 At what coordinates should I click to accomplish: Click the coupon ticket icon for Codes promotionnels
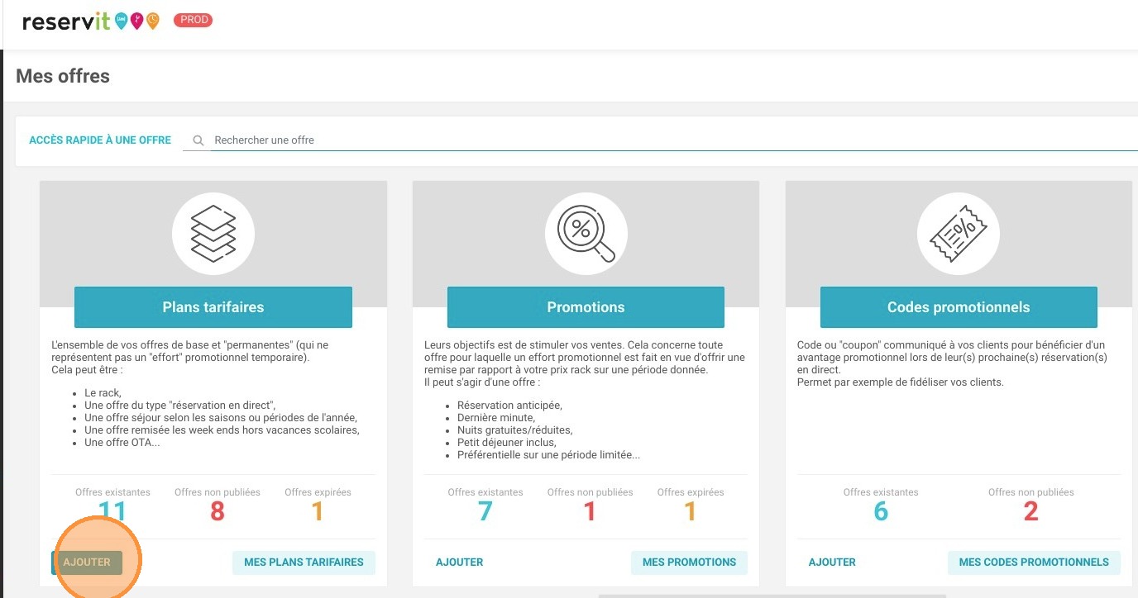point(959,234)
